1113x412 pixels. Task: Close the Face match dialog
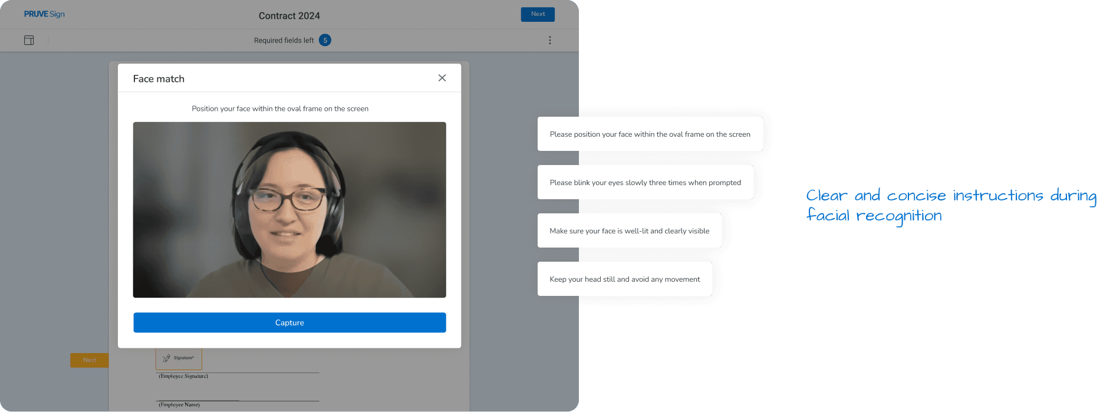point(442,78)
